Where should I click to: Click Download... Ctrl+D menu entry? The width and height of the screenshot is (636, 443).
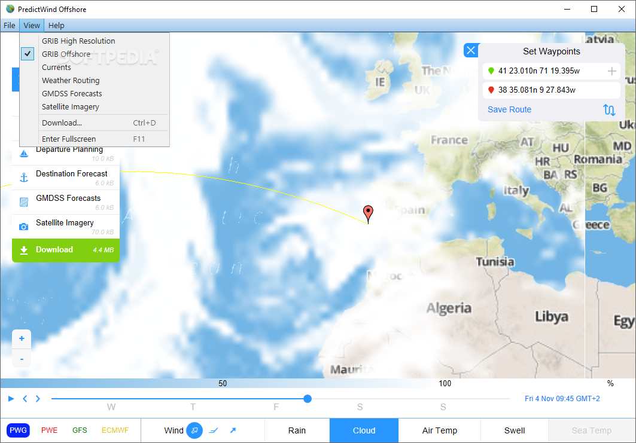click(x=95, y=123)
